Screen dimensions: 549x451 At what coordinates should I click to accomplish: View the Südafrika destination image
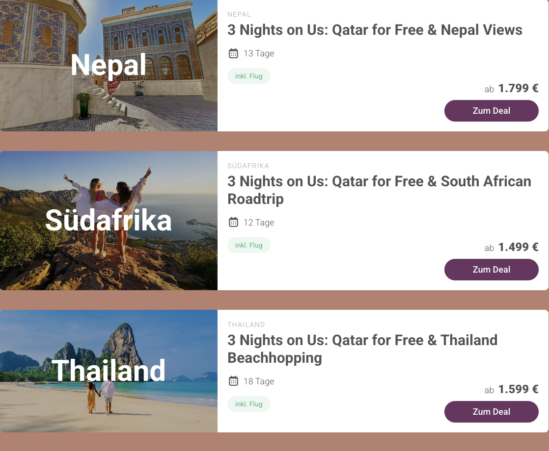pos(109,221)
